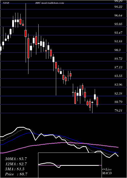
Task: Click the 98.22 price axis label
Action: pyautogui.click(x=119, y=7)
